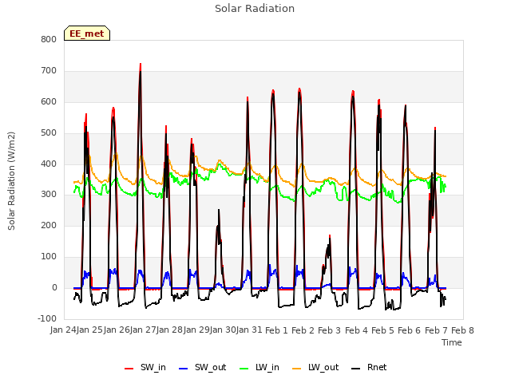Click the EE_met annotation label
The image size is (511, 383).
pyautogui.click(x=87, y=34)
